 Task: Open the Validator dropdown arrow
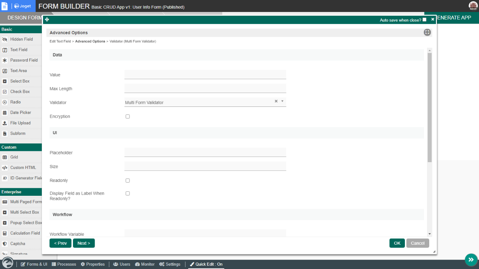(x=282, y=101)
